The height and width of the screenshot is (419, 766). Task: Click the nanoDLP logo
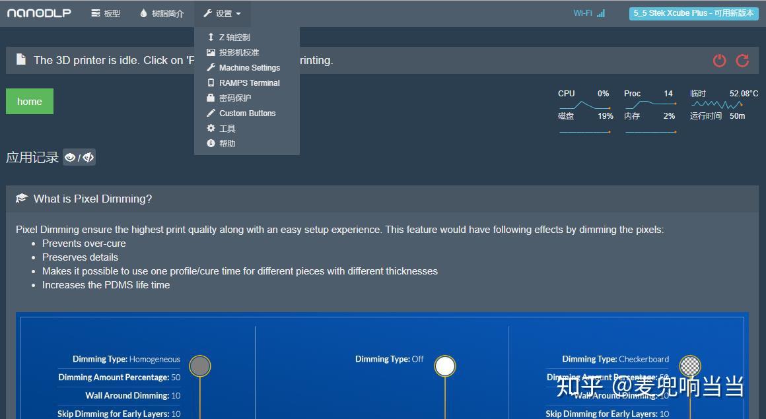pos(39,13)
